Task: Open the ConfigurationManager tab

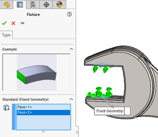Action: [33, 5]
